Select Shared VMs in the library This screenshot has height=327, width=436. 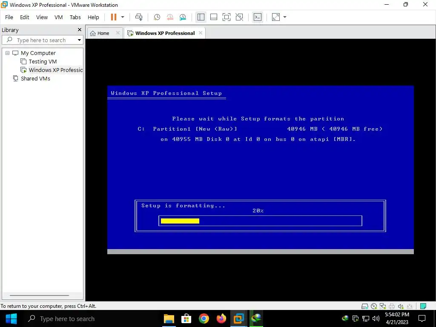click(x=35, y=78)
